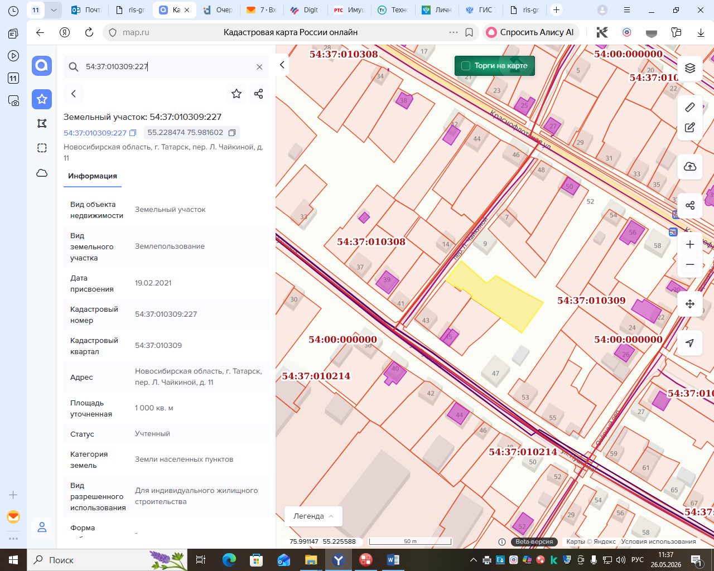Click the cadastral search input field
The width and height of the screenshot is (714, 571).
point(167,67)
